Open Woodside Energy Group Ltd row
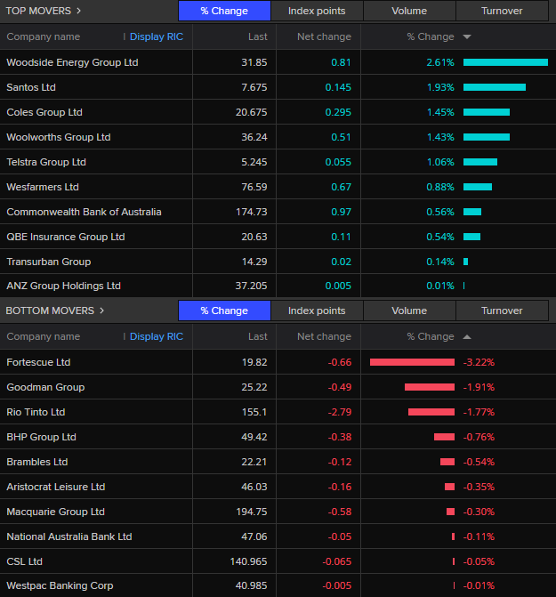556x597 pixels. pos(72,62)
